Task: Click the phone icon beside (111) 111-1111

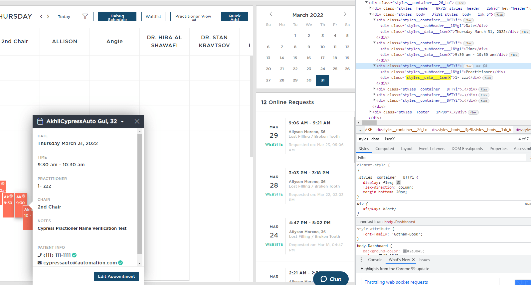Action: (x=40, y=255)
